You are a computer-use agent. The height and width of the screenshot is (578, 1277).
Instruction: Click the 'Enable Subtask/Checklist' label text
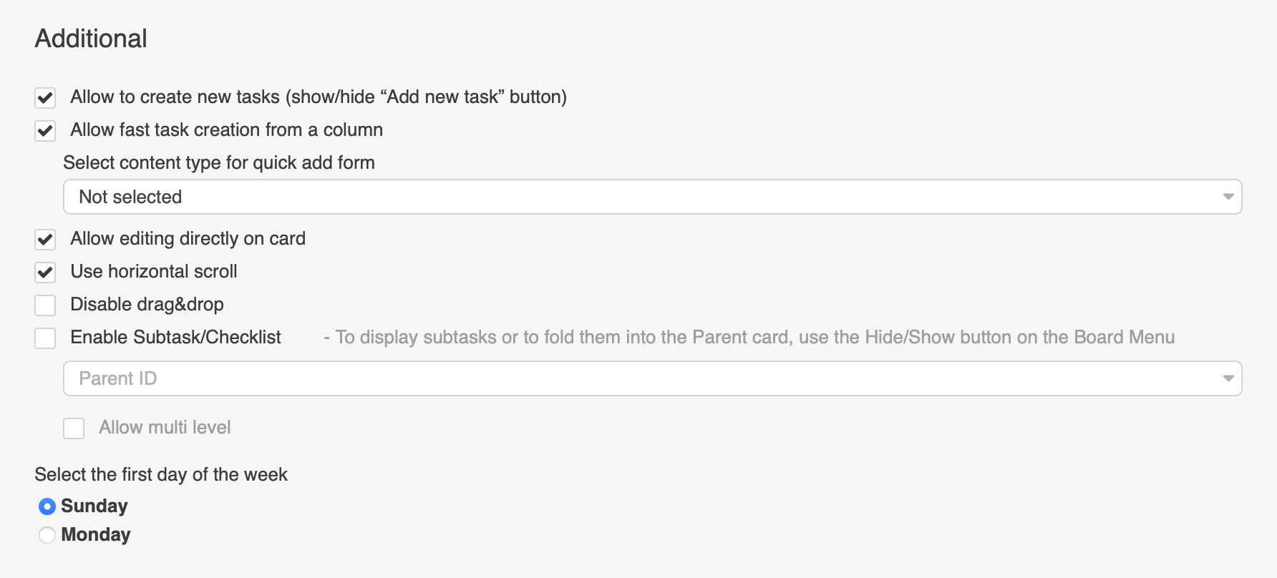175,338
